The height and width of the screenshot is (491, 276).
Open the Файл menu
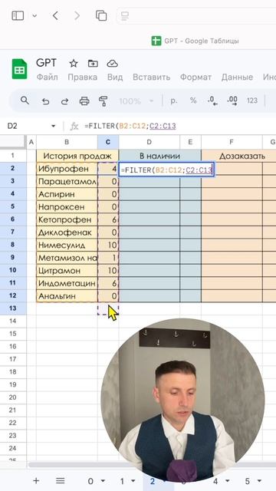(x=48, y=77)
